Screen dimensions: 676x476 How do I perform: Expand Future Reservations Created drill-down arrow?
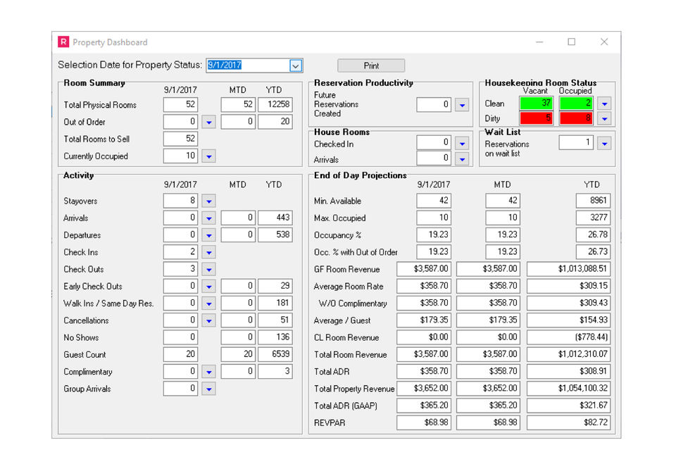462,105
